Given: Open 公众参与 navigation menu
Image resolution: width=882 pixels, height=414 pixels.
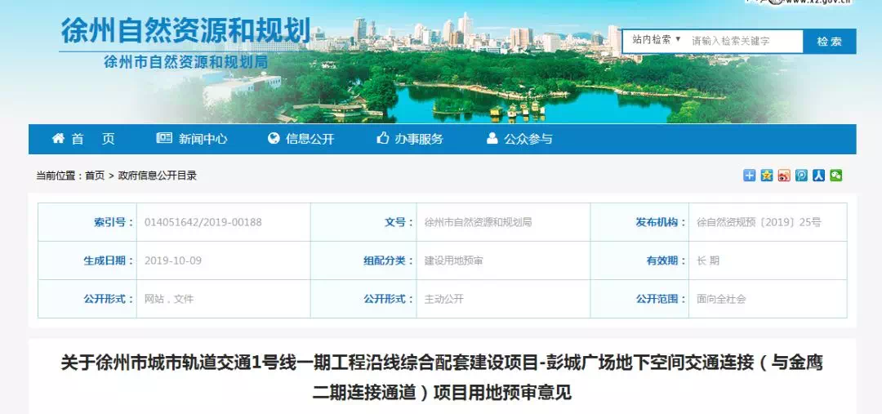Looking at the screenshot, I should pyautogui.click(x=519, y=139).
